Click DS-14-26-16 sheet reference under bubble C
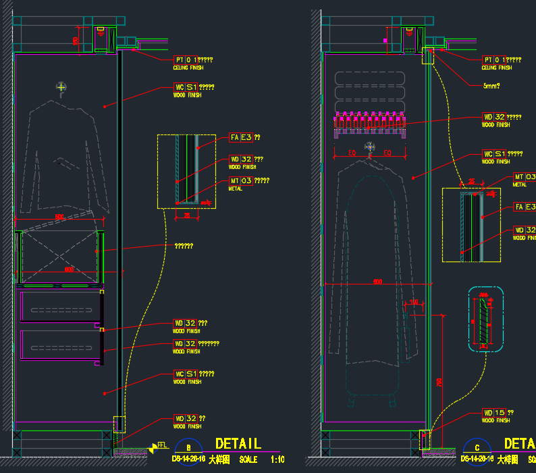The height and width of the screenshot is (473, 536). (x=477, y=459)
